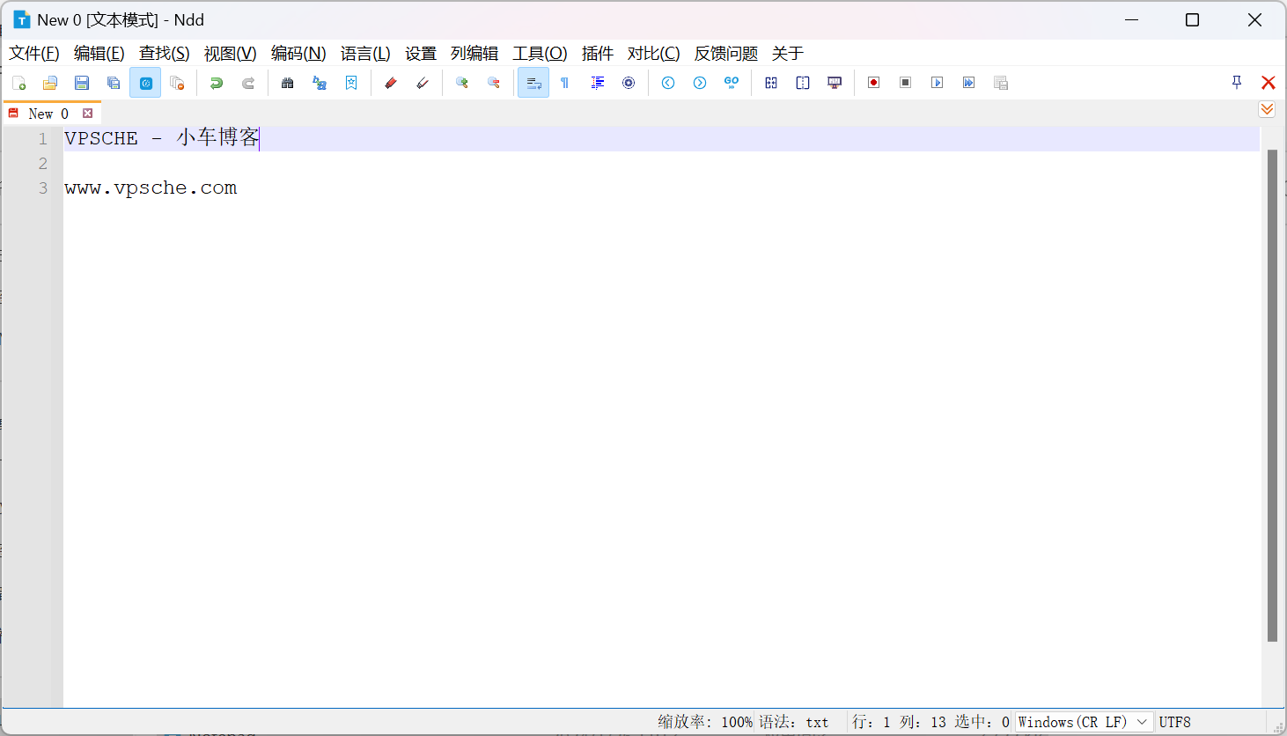Go to next position with right-arrow icon

click(x=700, y=83)
